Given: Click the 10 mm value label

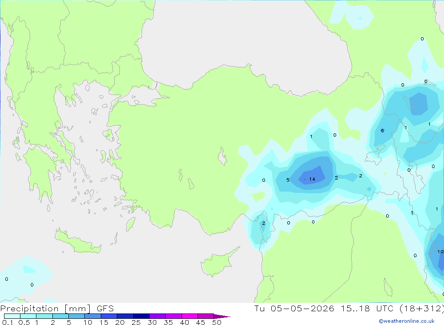Looking at the screenshot, I should 440,251.
